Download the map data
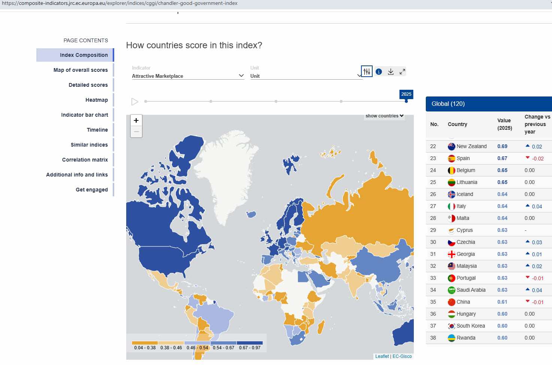552x365 pixels. (x=391, y=72)
